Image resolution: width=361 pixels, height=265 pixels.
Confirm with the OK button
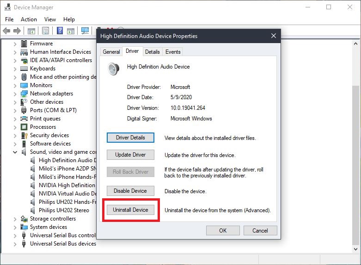click(223, 231)
